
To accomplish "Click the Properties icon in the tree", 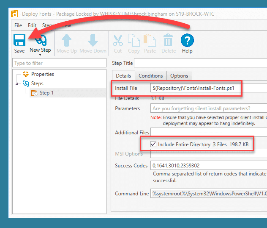I will [x=26, y=74].
